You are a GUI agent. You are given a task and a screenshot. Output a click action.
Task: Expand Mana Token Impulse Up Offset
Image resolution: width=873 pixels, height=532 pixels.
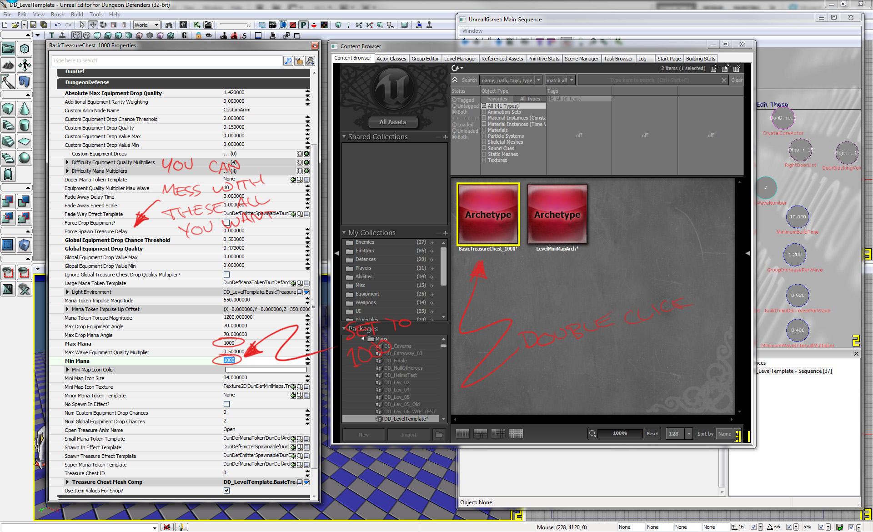[x=67, y=309]
